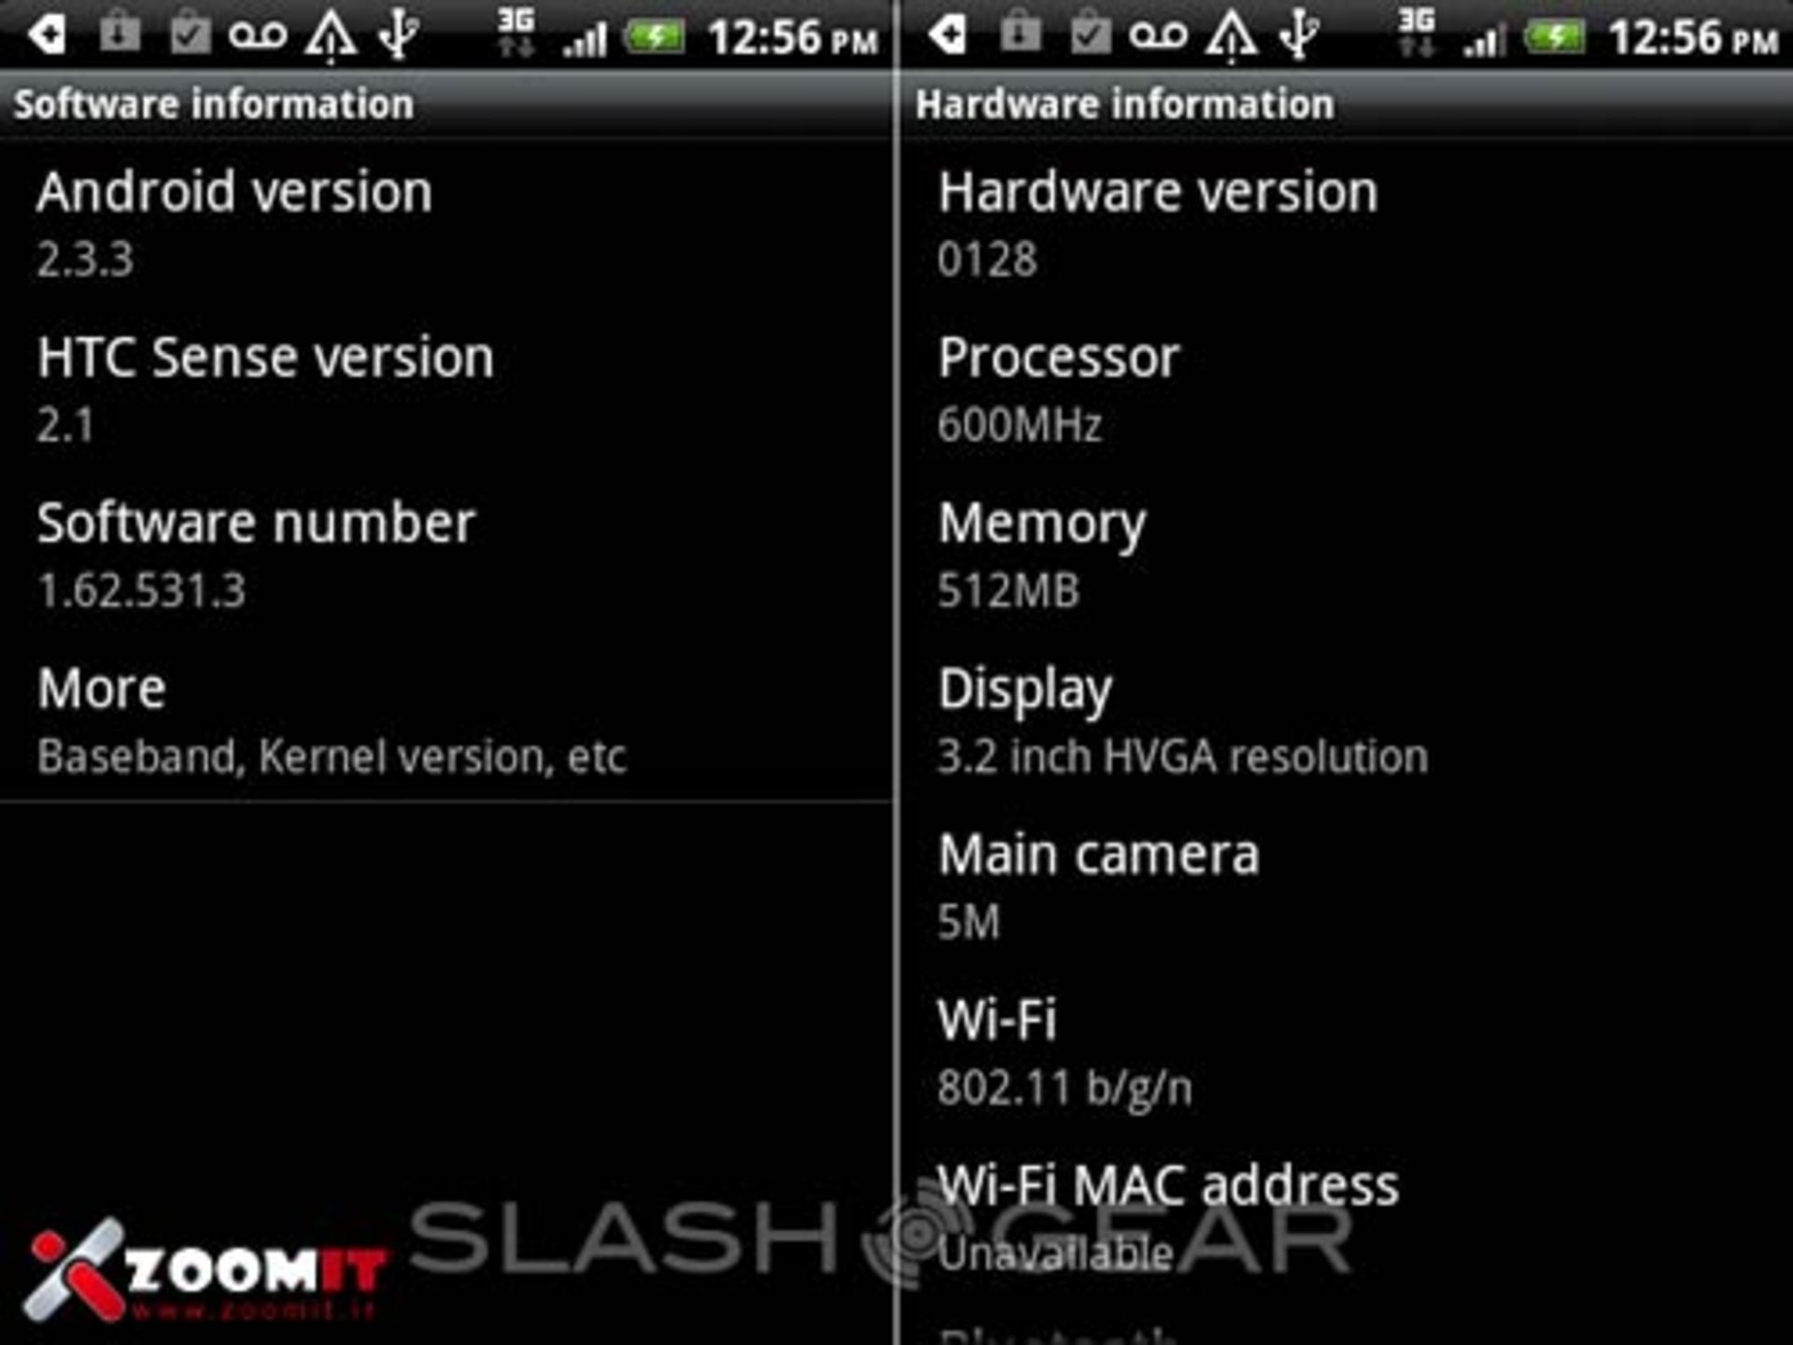
Task: Tap USB connection icon in left status bar
Action: coord(400,35)
